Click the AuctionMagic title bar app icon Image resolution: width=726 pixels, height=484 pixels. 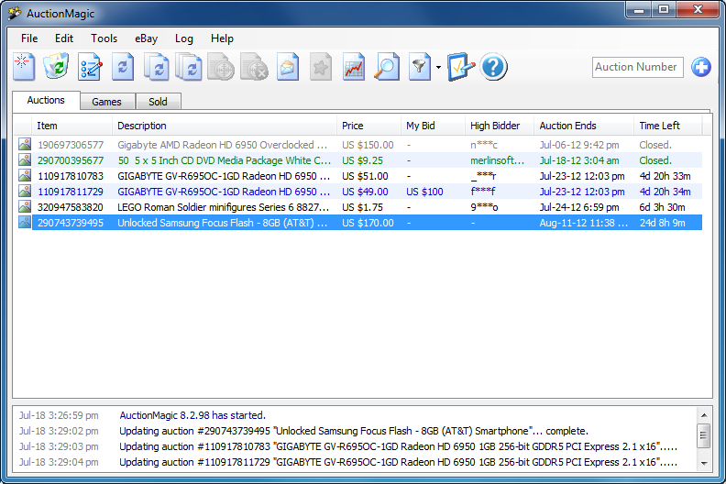pyautogui.click(x=16, y=13)
